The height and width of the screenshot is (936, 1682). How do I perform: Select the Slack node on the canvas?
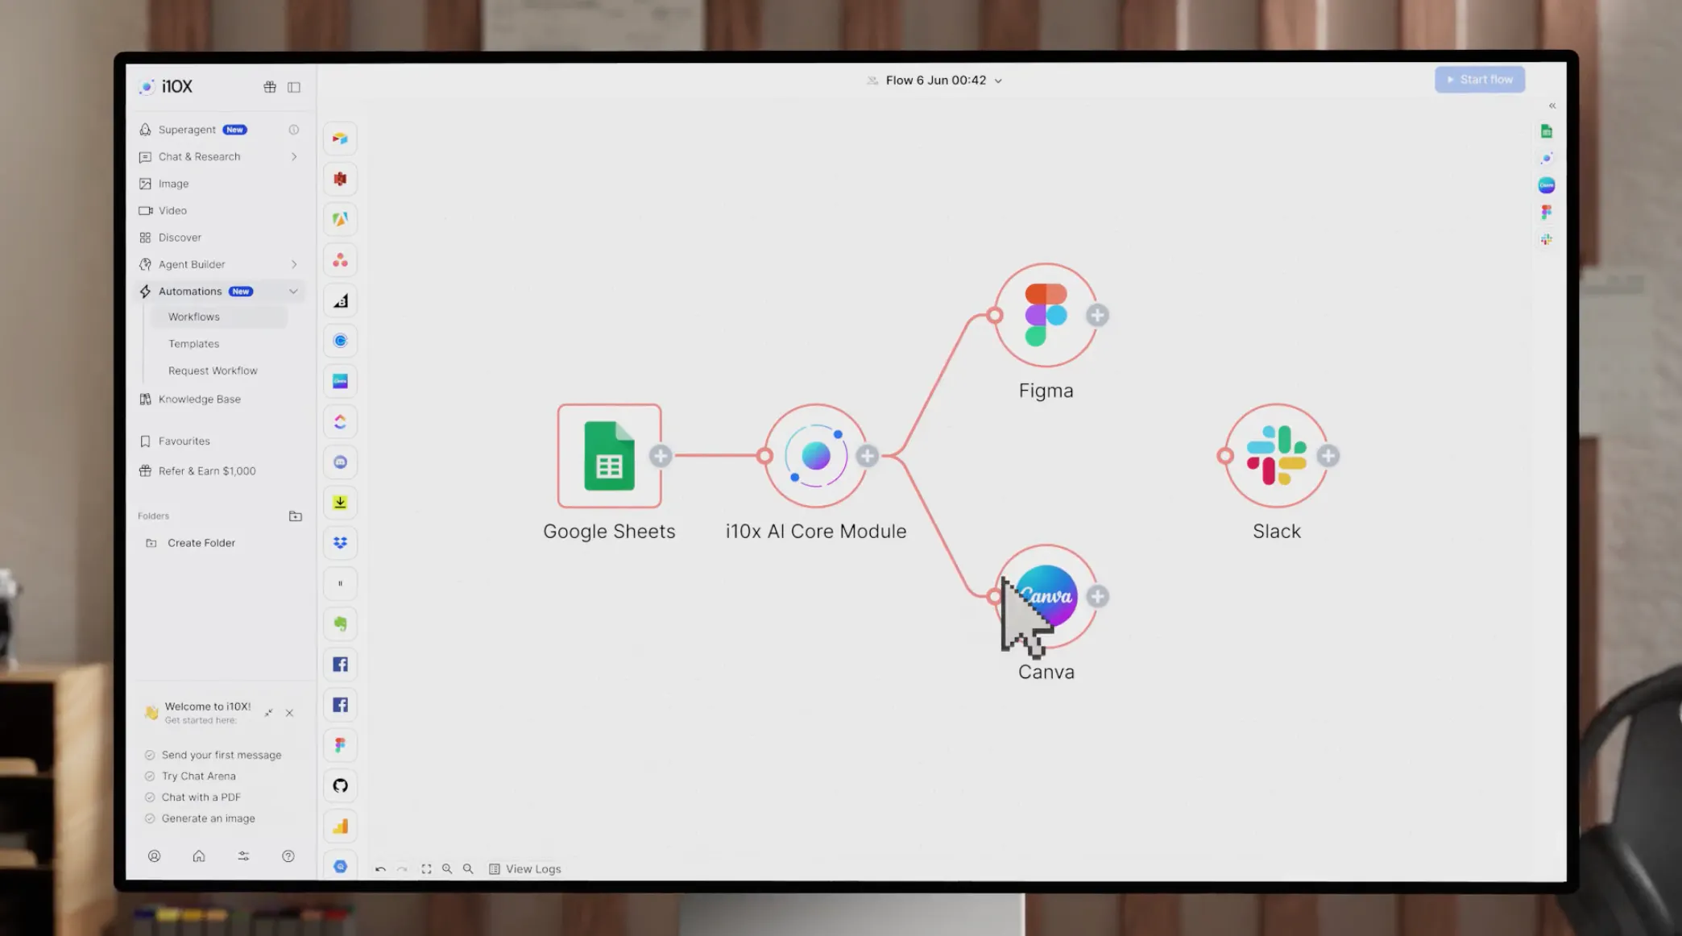pyautogui.click(x=1276, y=456)
